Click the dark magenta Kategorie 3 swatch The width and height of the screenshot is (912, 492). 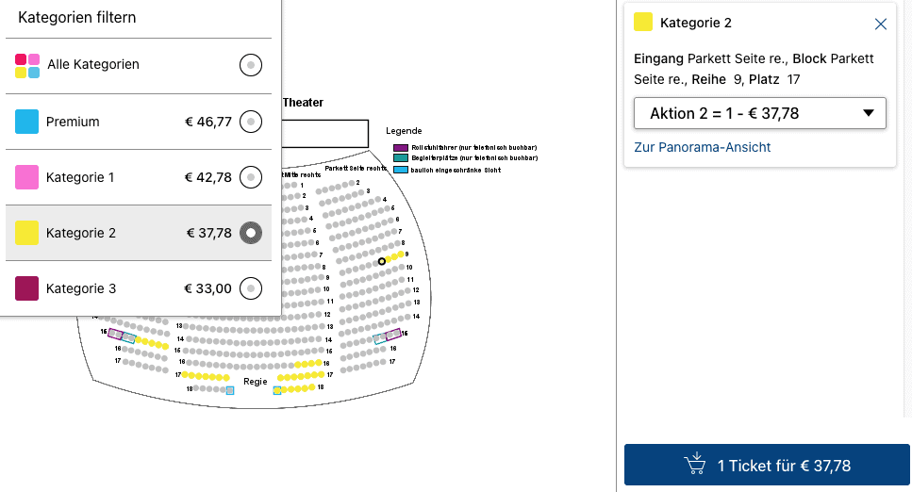click(27, 288)
